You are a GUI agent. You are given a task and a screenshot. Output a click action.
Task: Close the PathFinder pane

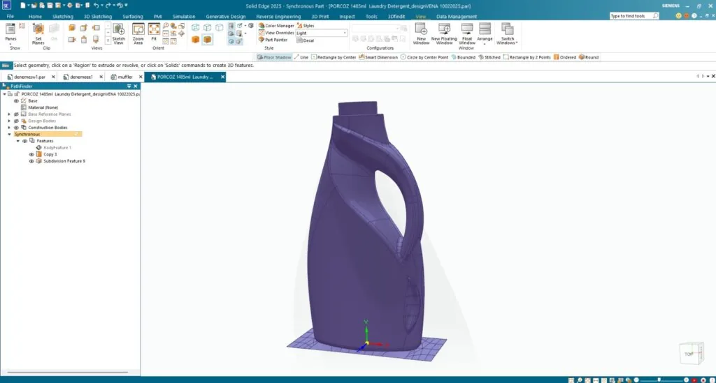pos(136,86)
